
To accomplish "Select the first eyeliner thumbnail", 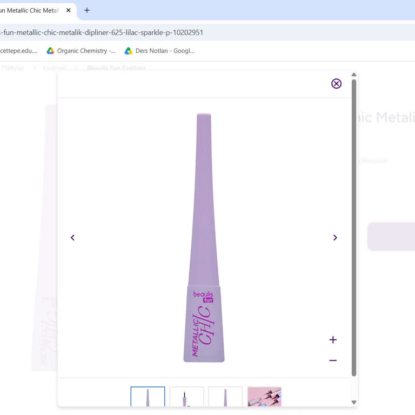I will (x=148, y=397).
